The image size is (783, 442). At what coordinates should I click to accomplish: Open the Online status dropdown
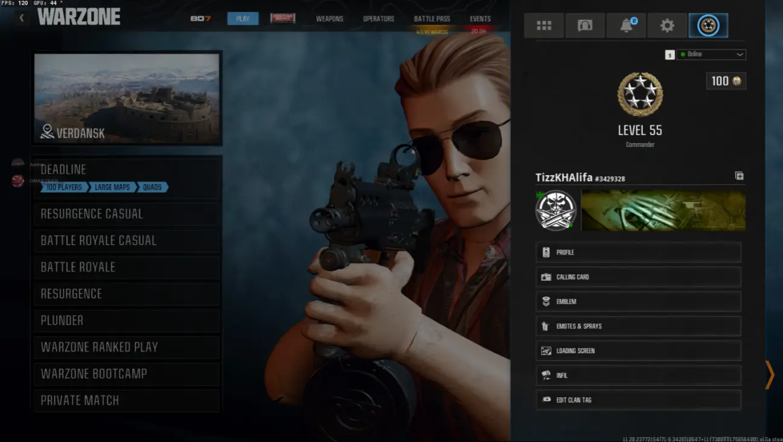[x=711, y=54]
